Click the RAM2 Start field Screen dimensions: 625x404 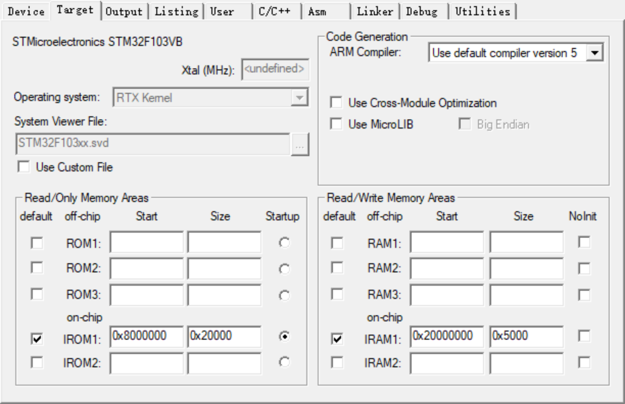[447, 268]
